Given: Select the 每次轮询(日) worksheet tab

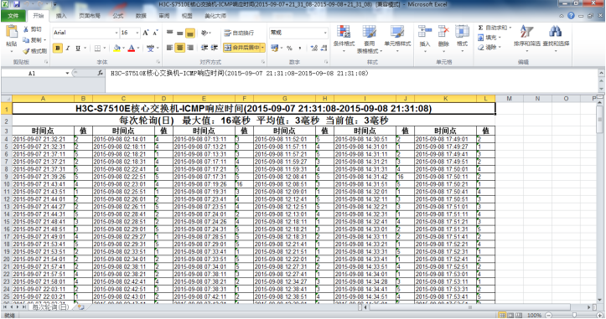Looking at the screenshot, I should 50,307.
